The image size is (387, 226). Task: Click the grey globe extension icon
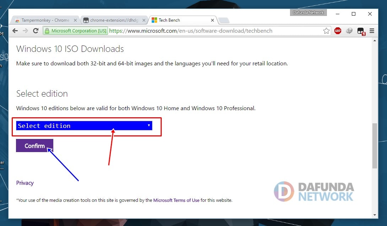click(349, 31)
